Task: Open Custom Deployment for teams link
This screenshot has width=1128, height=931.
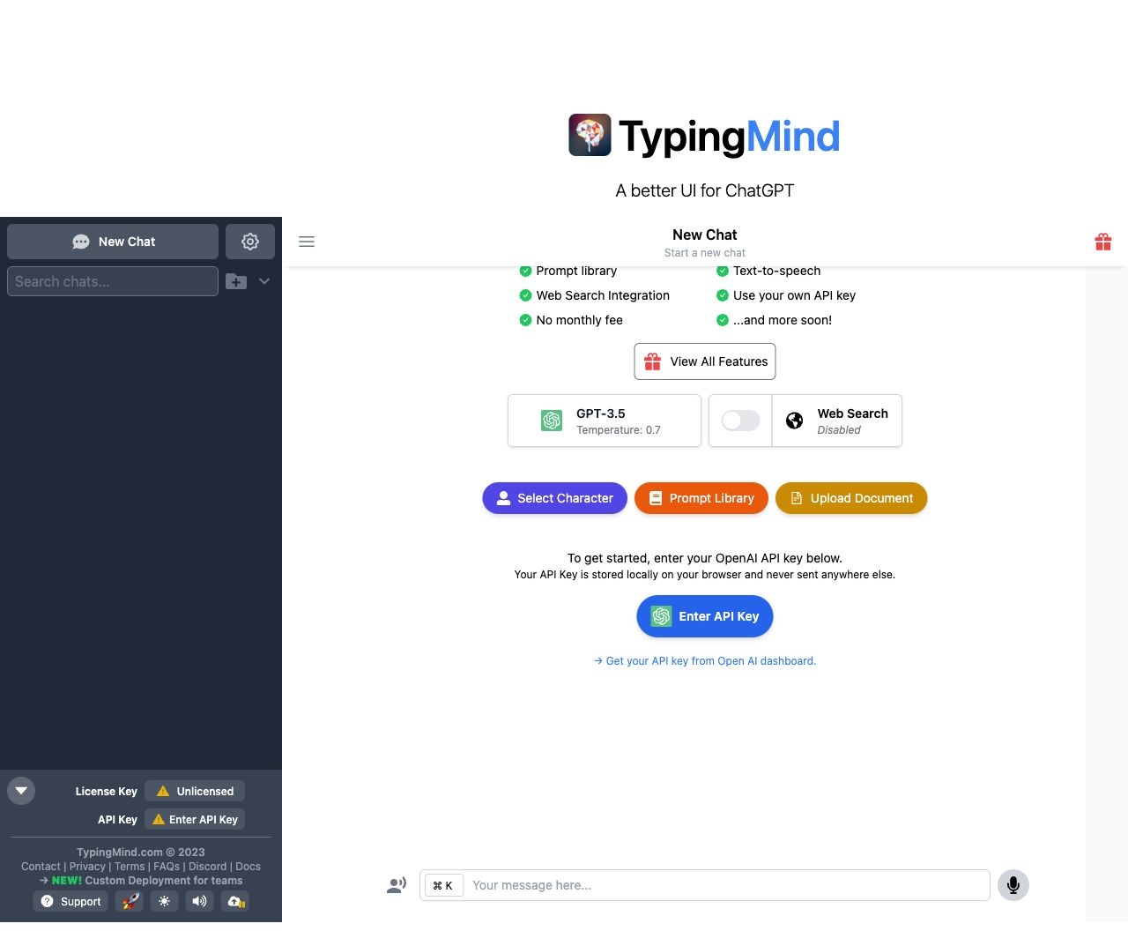Action: pyautogui.click(x=141, y=881)
